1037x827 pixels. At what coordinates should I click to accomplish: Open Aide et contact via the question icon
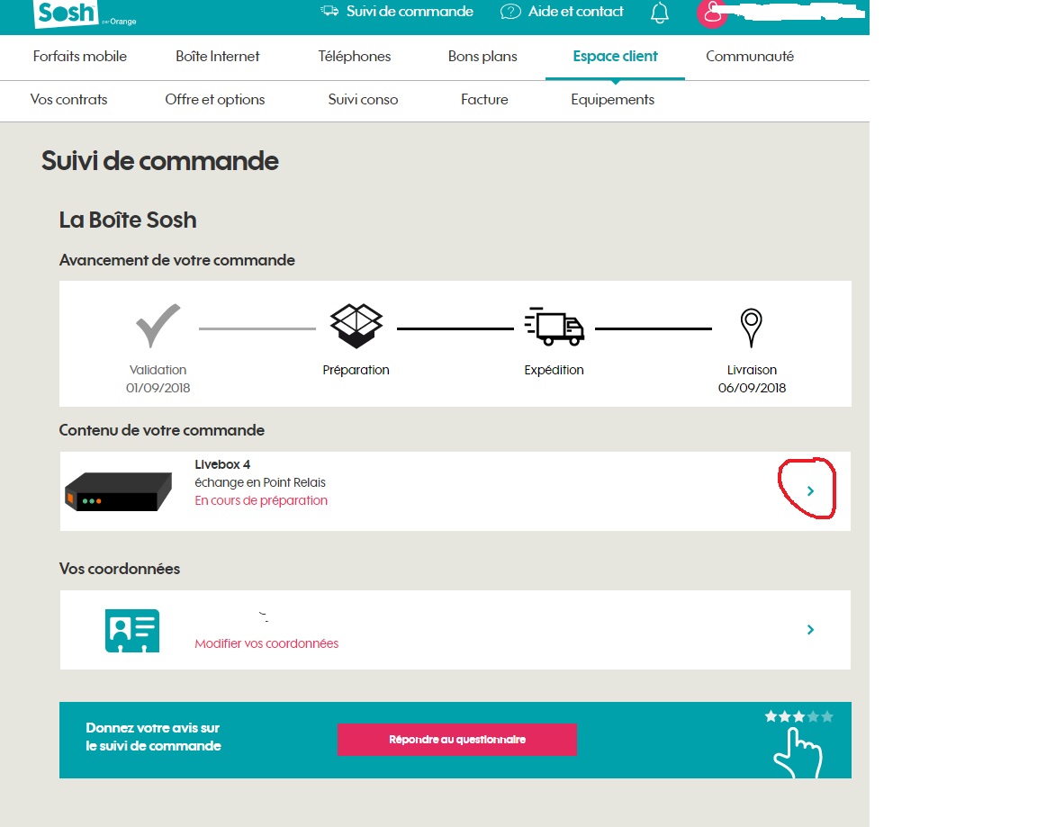[x=510, y=12]
